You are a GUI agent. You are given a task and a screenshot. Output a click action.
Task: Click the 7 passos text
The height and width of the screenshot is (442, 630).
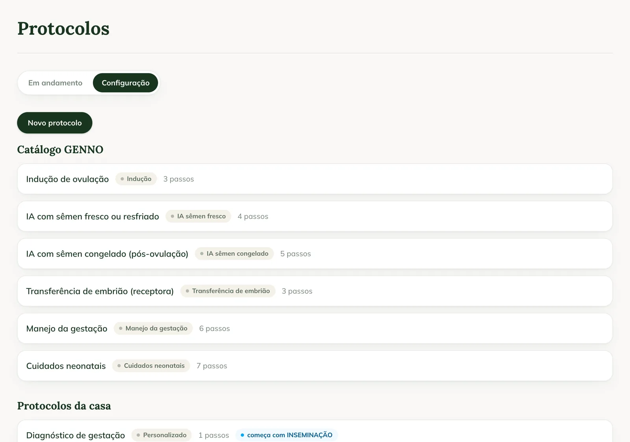tap(211, 366)
